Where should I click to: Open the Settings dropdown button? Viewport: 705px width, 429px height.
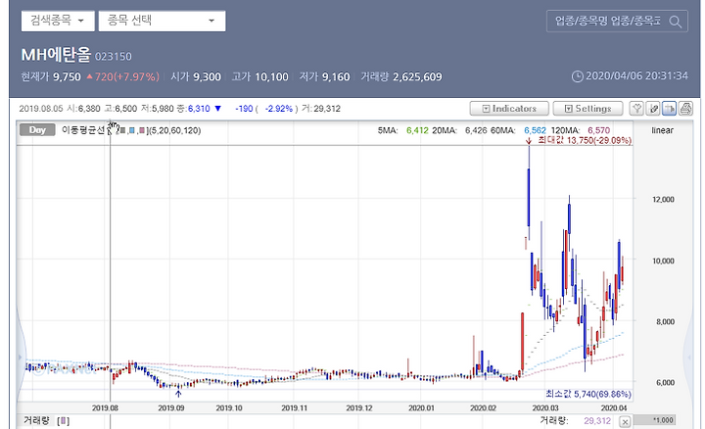point(587,109)
